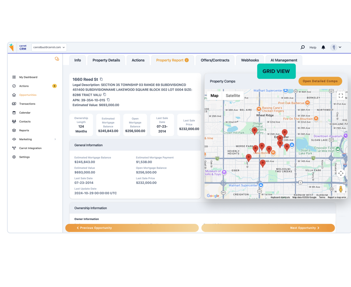351x287 pixels.
Task: Open the notifications bell
Action: [323, 47]
